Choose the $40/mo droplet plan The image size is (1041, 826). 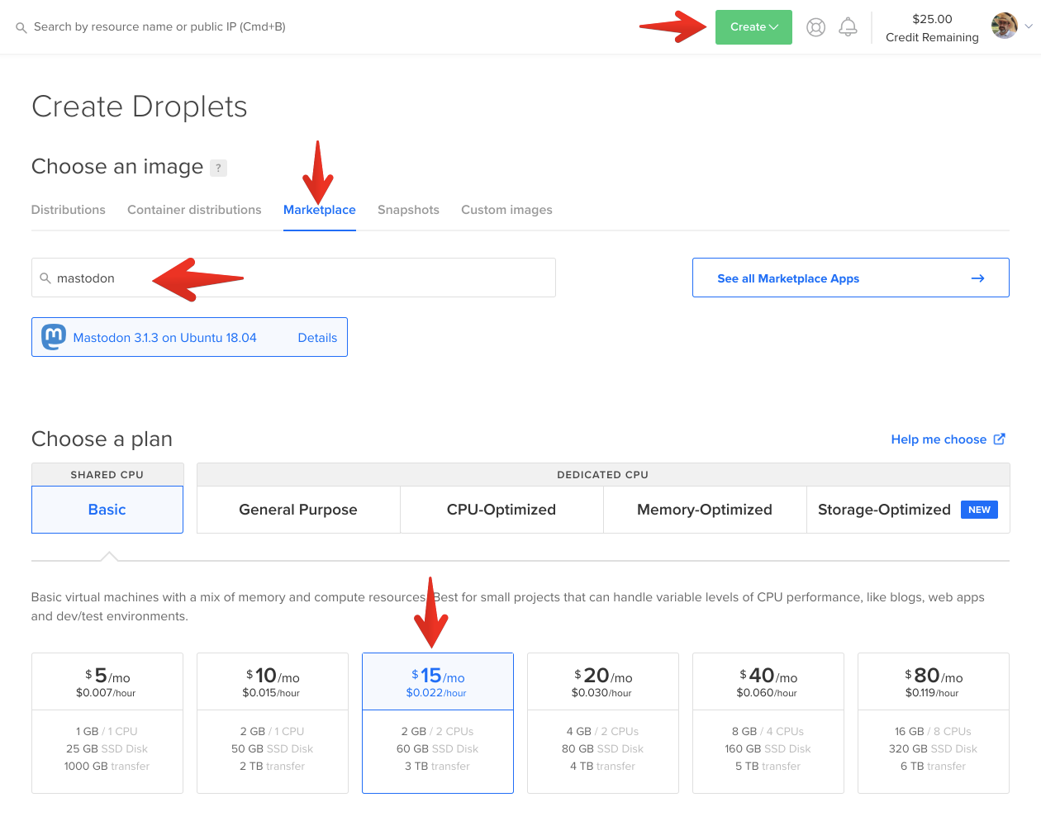(768, 723)
